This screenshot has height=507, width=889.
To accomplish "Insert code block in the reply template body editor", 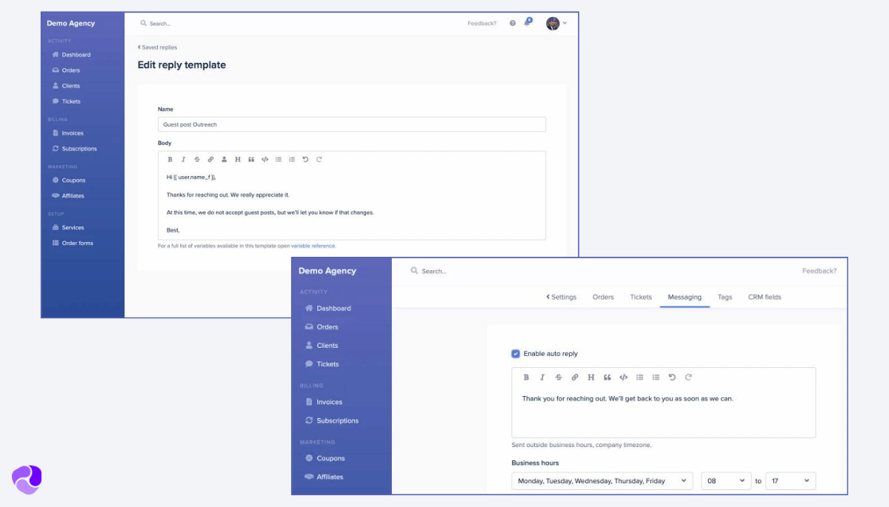I will coord(264,159).
